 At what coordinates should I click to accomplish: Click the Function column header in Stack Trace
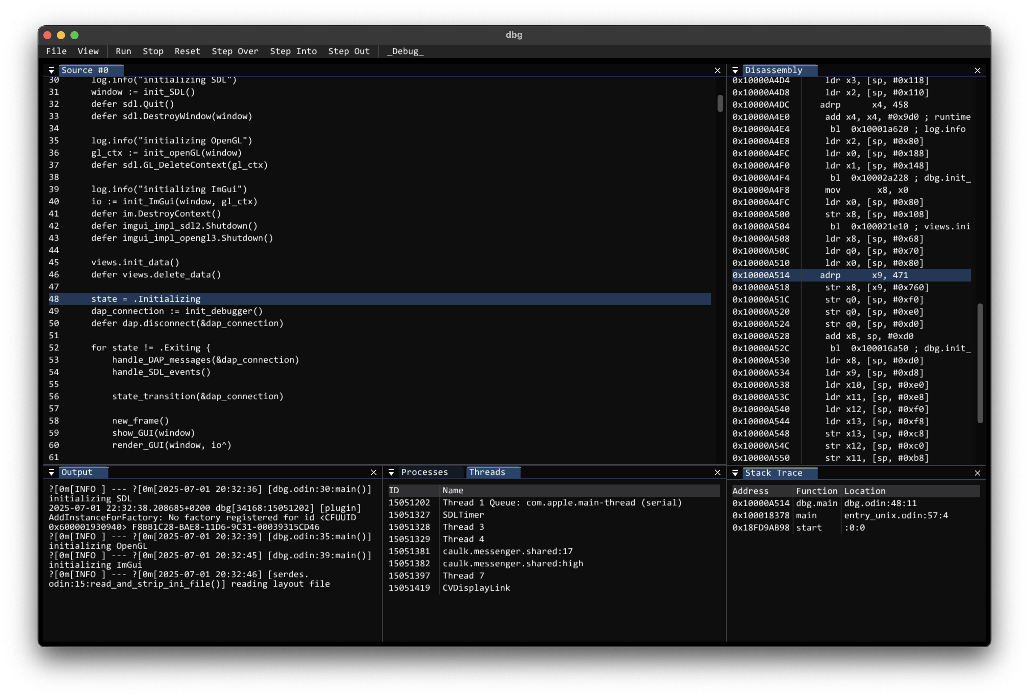[x=816, y=491]
